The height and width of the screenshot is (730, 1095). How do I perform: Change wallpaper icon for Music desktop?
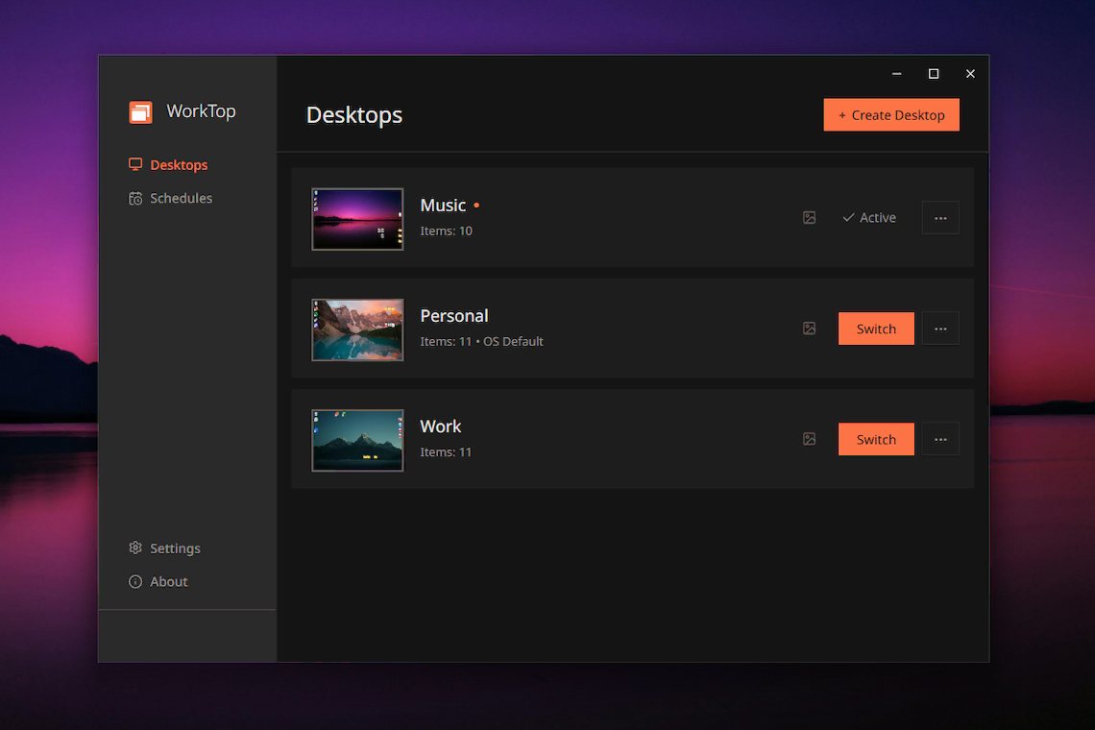[x=810, y=218]
